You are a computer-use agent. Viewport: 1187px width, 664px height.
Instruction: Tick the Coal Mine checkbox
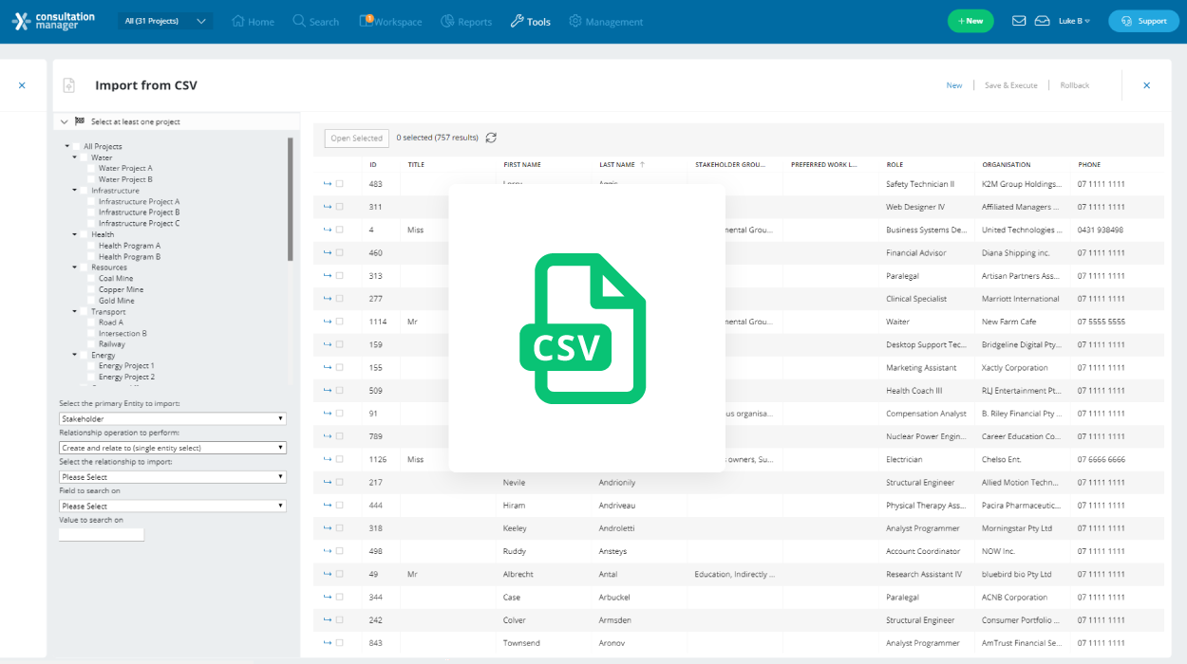point(92,279)
